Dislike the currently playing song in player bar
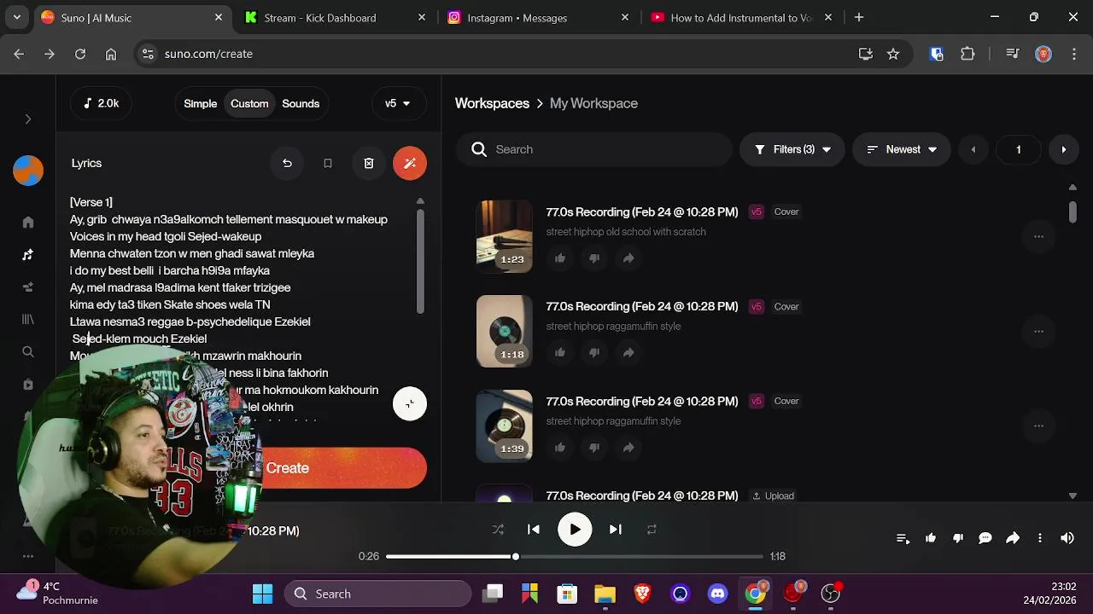1093x614 pixels. (x=958, y=538)
